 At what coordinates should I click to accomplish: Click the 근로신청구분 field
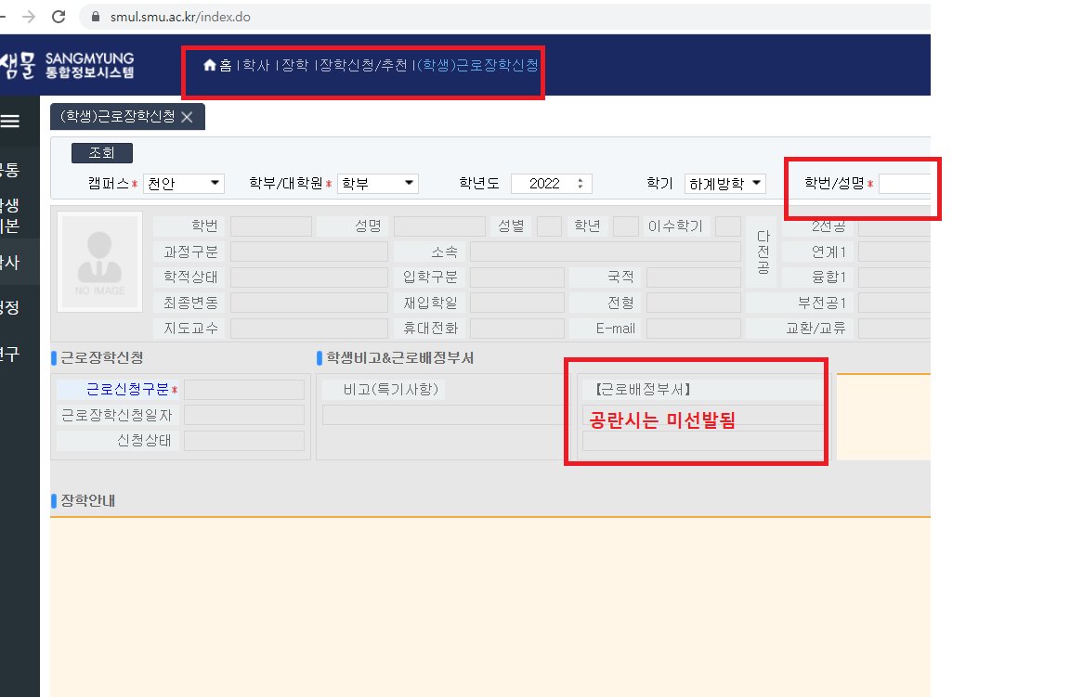coord(243,390)
